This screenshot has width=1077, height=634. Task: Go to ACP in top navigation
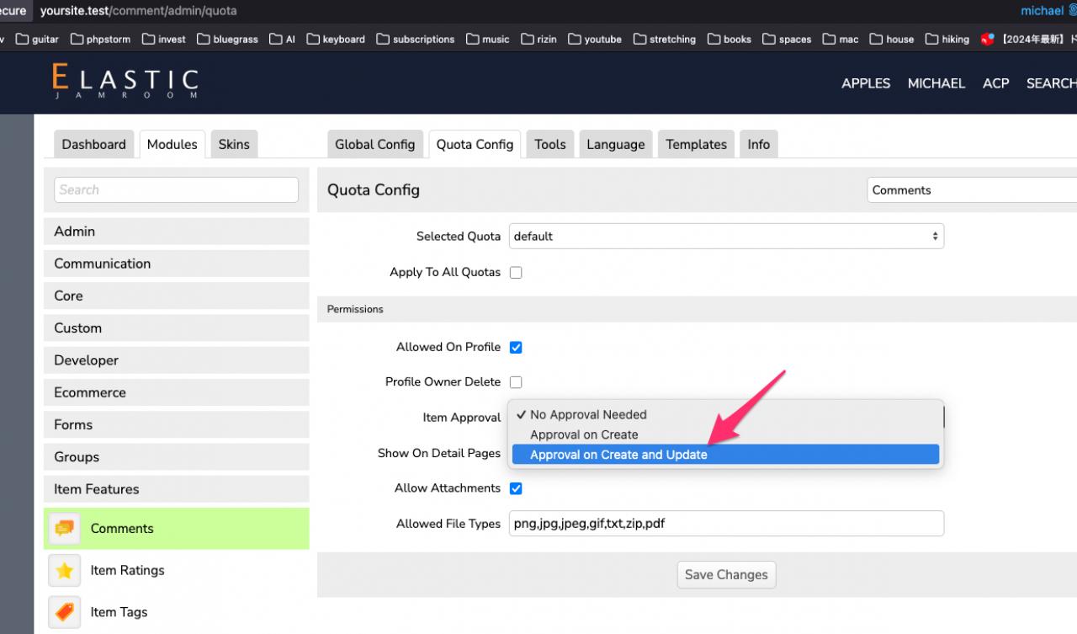995,83
